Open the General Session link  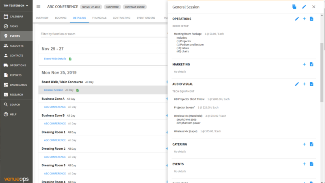tap(54, 90)
